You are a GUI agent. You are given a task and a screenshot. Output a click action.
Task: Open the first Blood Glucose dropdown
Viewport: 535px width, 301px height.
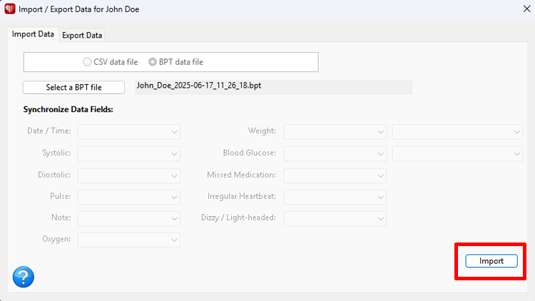tap(335, 153)
